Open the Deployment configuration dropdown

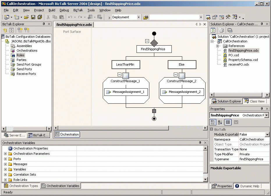tap(138, 17)
